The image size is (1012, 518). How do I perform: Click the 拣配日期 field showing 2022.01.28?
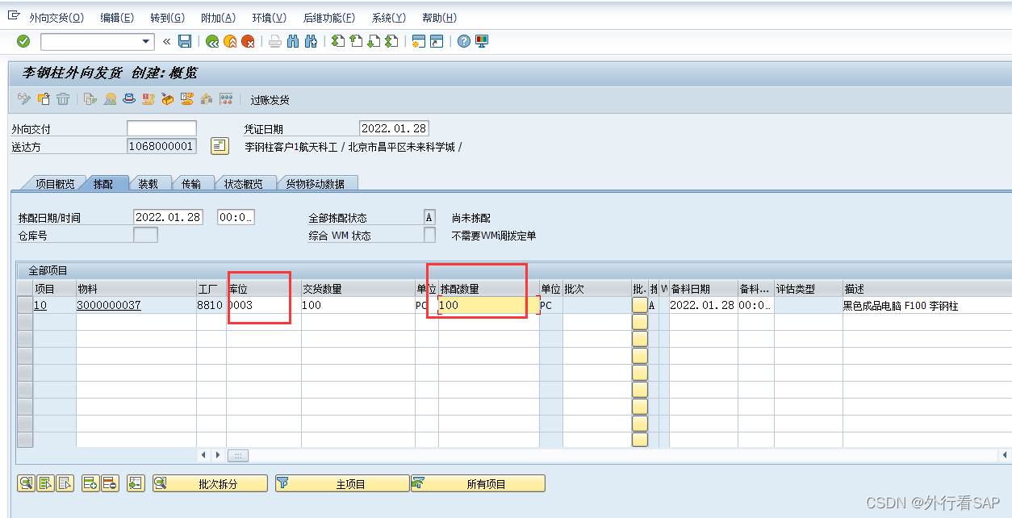tap(168, 217)
